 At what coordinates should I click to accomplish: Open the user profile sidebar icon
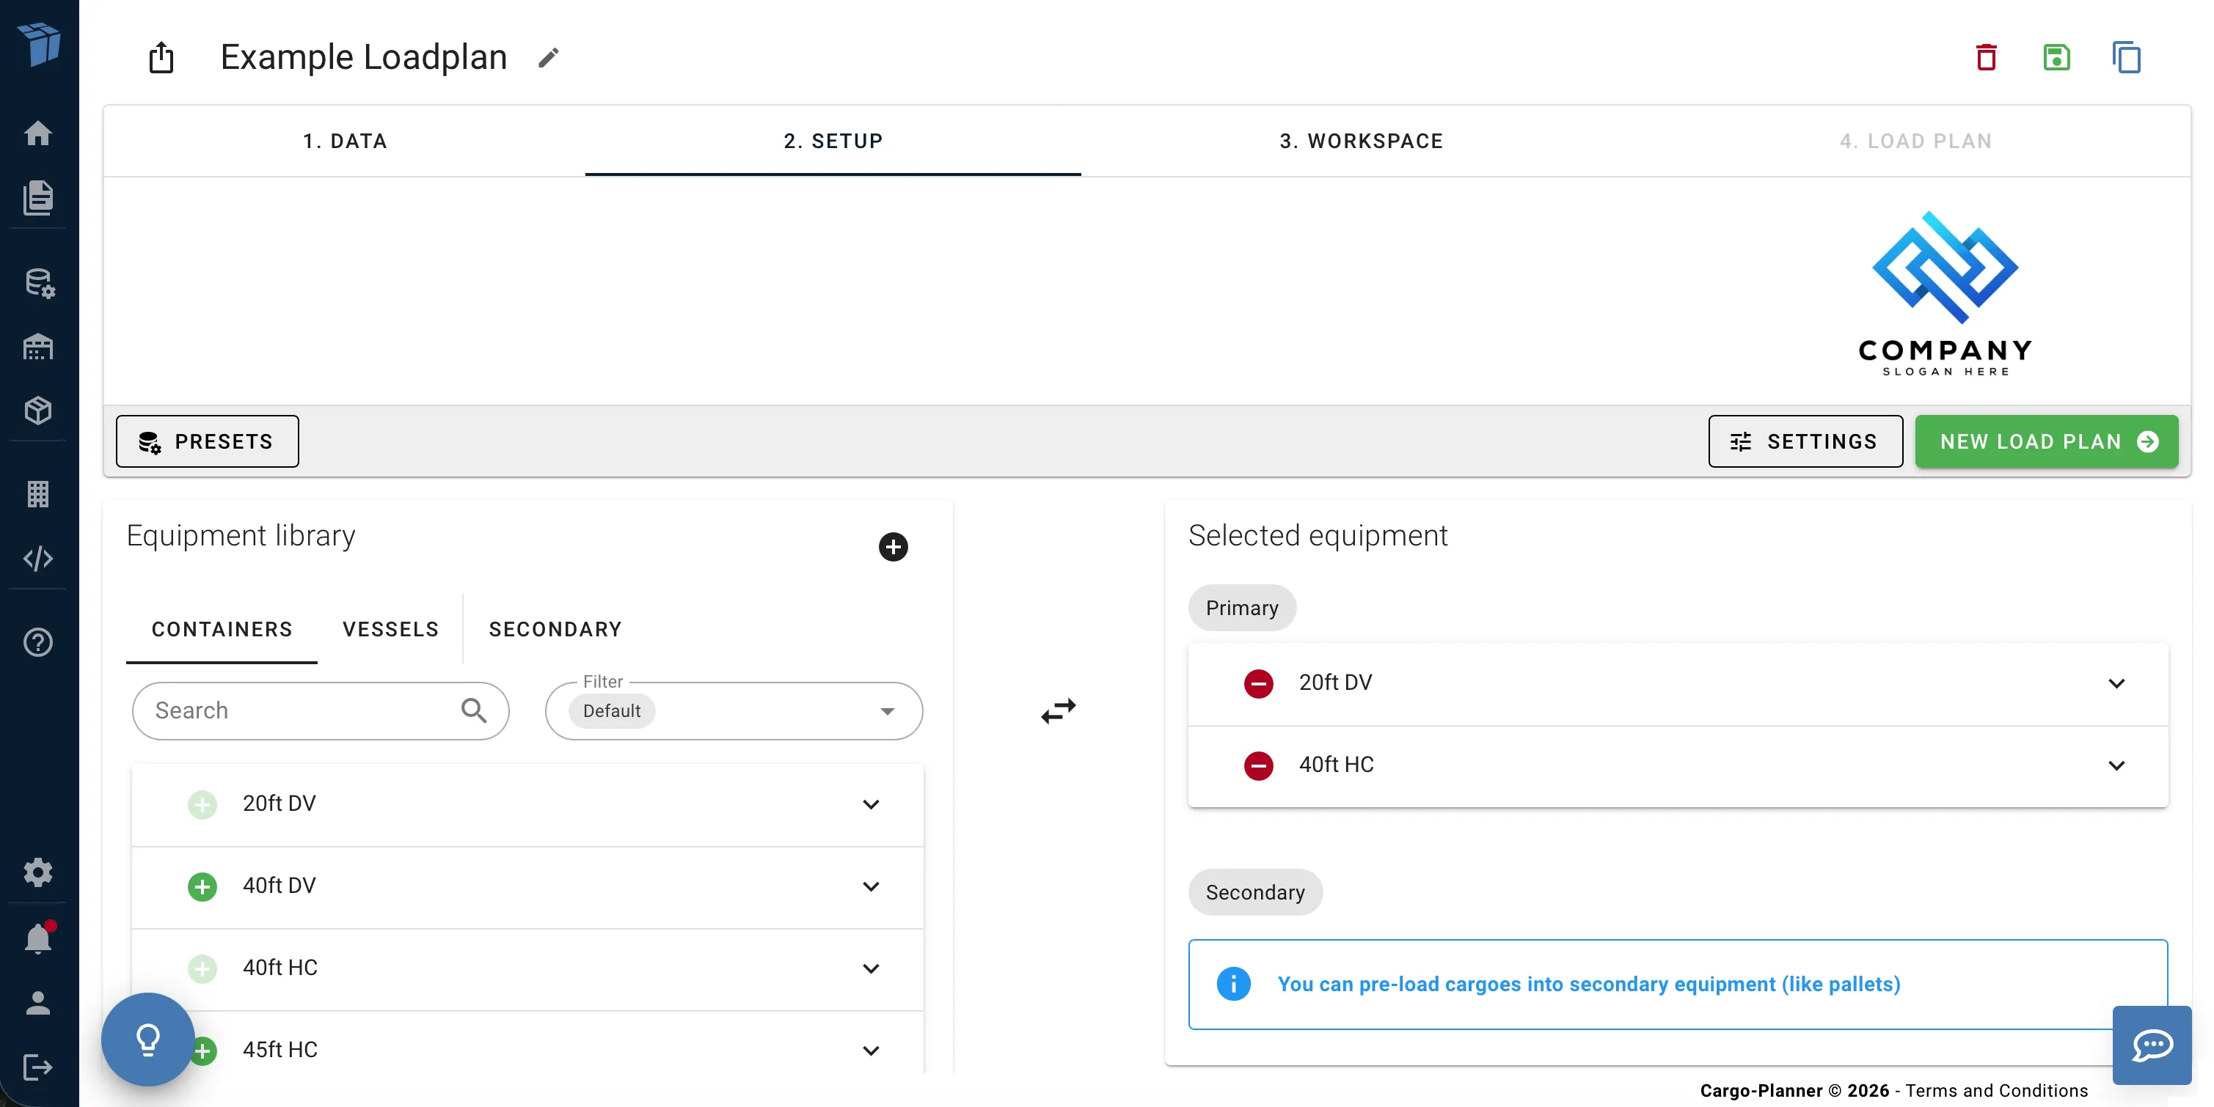(x=38, y=1003)
